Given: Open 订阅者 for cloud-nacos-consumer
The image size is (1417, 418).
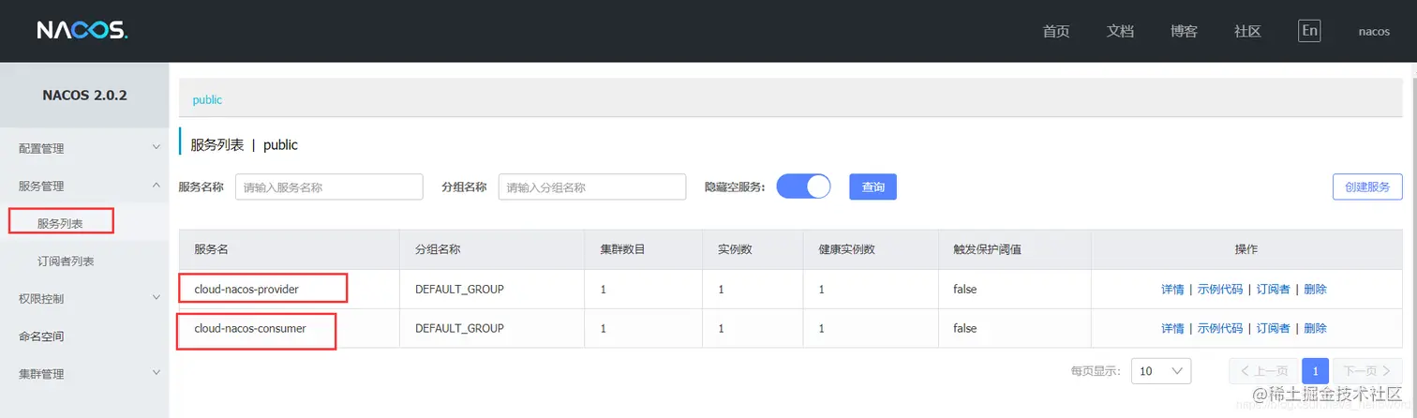Looking at the screenshot, I should (1274, 328).
